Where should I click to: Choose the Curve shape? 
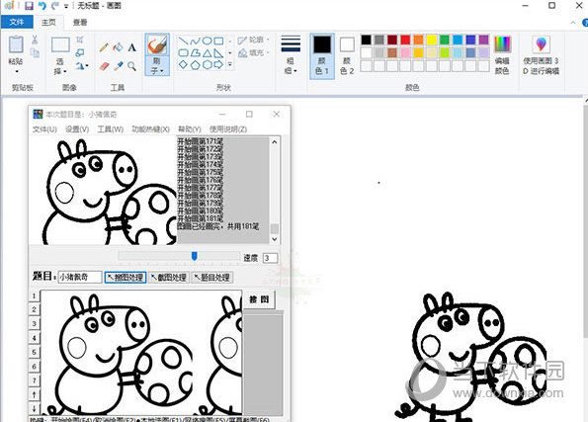[195, 41]
